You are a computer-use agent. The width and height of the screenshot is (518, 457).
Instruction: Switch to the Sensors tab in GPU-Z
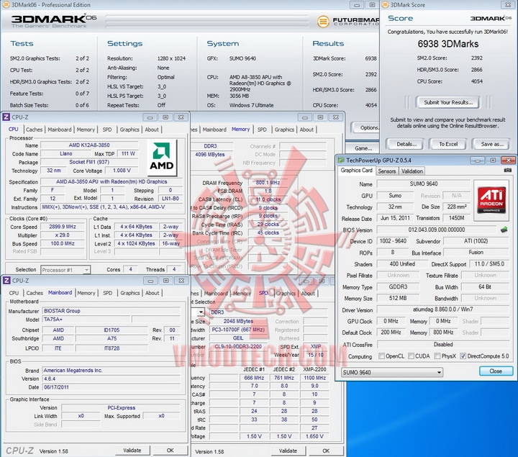point(386,171)
